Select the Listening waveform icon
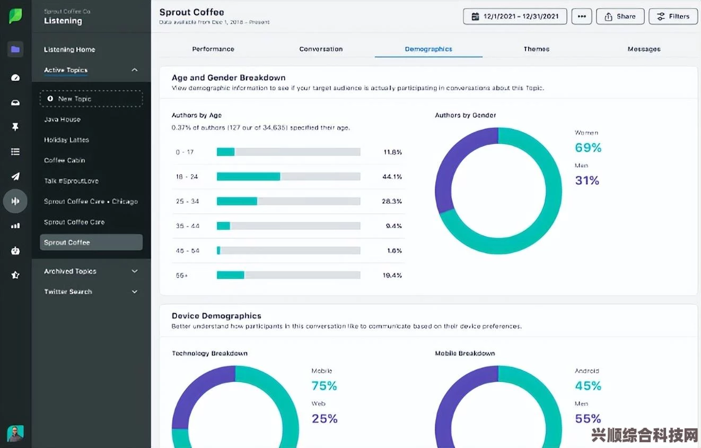The width and height of the screenshot is (701, 448). (15, 201)
